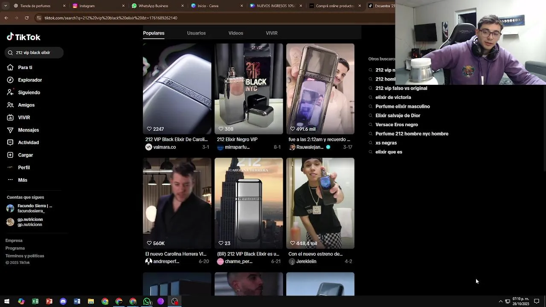Open followed account gp.nutricionn
Viewport: 546px width, 307px height.
pyautogui.click(x=25, y=222)
